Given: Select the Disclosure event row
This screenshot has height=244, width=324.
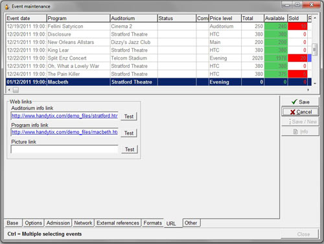Looking at the screenshot, I should (159, 34).
